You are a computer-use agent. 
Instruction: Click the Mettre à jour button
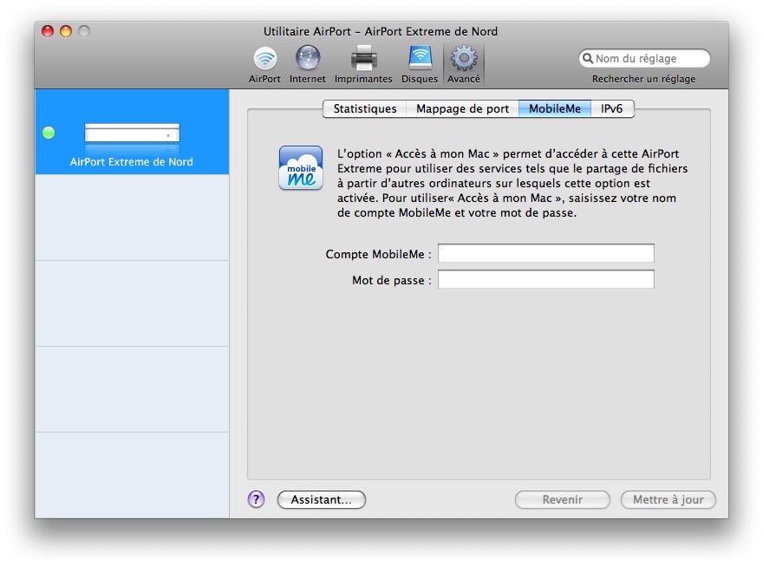pyautogui.click(x=668, y=500)
